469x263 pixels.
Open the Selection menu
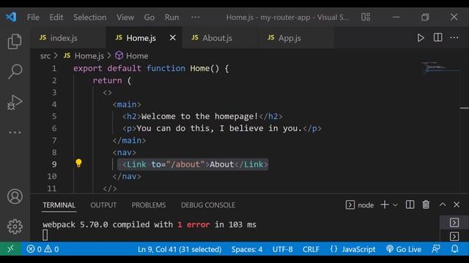(89, 18)
